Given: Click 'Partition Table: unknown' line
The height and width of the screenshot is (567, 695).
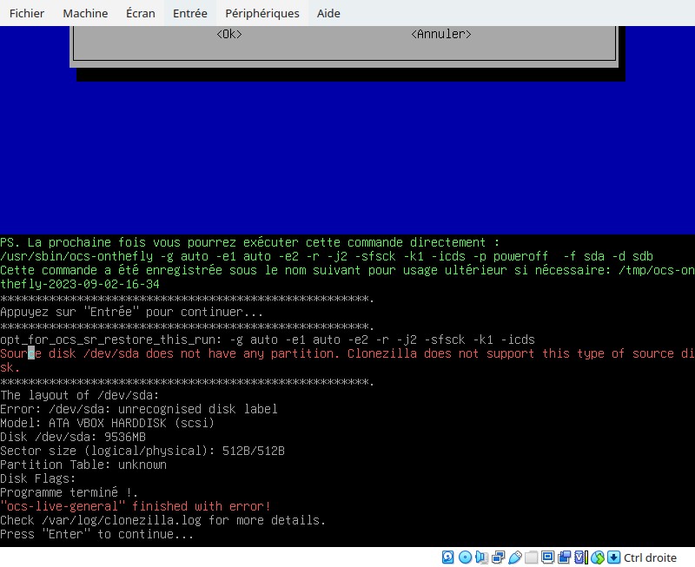Looking at the screenshot, I should point(83,465).
